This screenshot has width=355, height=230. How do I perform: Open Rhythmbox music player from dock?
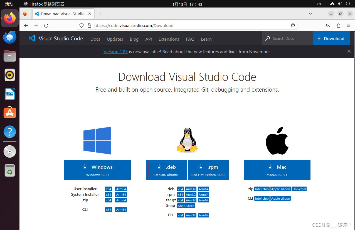click(x=10, y=75)
